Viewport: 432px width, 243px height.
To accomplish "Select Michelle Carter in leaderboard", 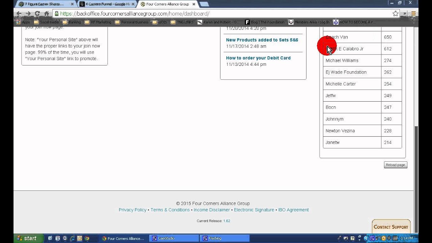I will (x=341, y=84).
